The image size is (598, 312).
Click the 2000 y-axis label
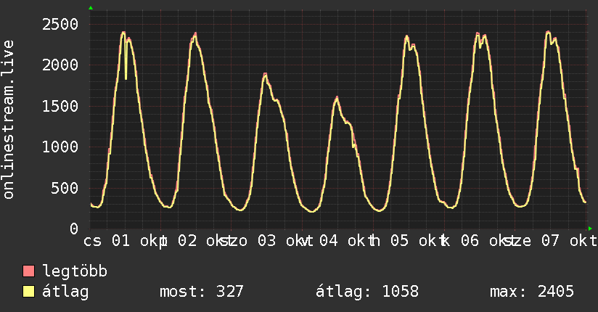[x=60, y=65]
